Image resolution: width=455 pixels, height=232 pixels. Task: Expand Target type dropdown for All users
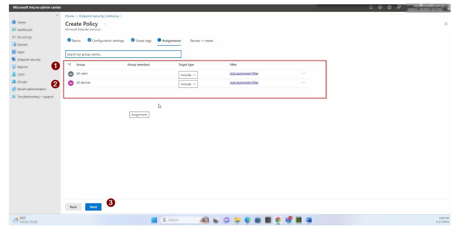click(x=188, y=75)
